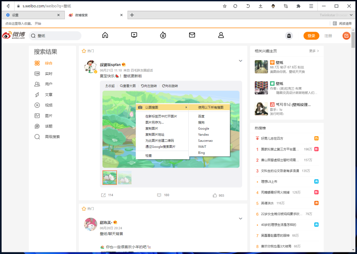Click the camera icon beside the login button

(x=289, y=36)
